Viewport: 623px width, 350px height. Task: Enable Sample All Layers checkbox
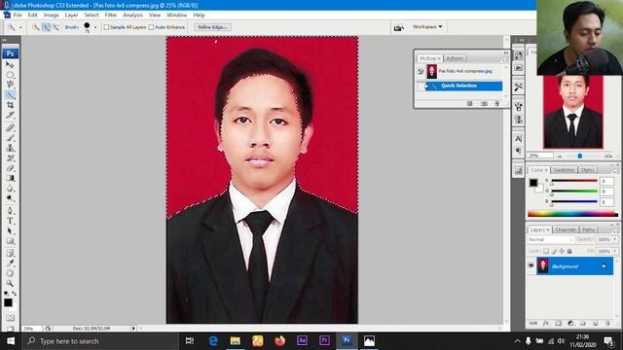tap(106, 27)
